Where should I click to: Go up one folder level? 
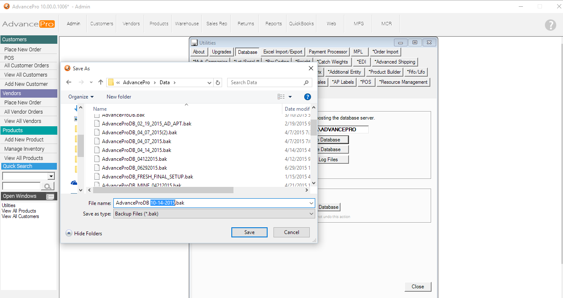(101, 82)
